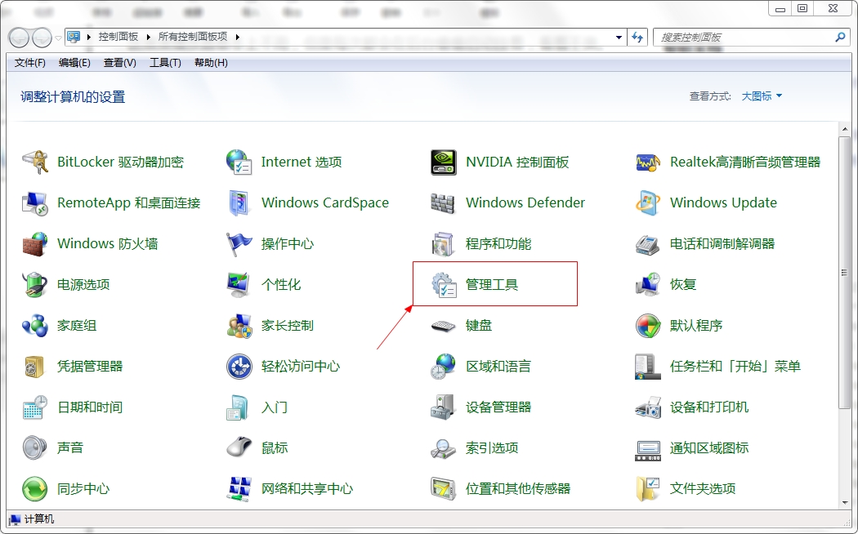The width and height of the screenshot is (858, 534).
Task: Open Windows Defender wall icon
Action: [x=443, y=202]
